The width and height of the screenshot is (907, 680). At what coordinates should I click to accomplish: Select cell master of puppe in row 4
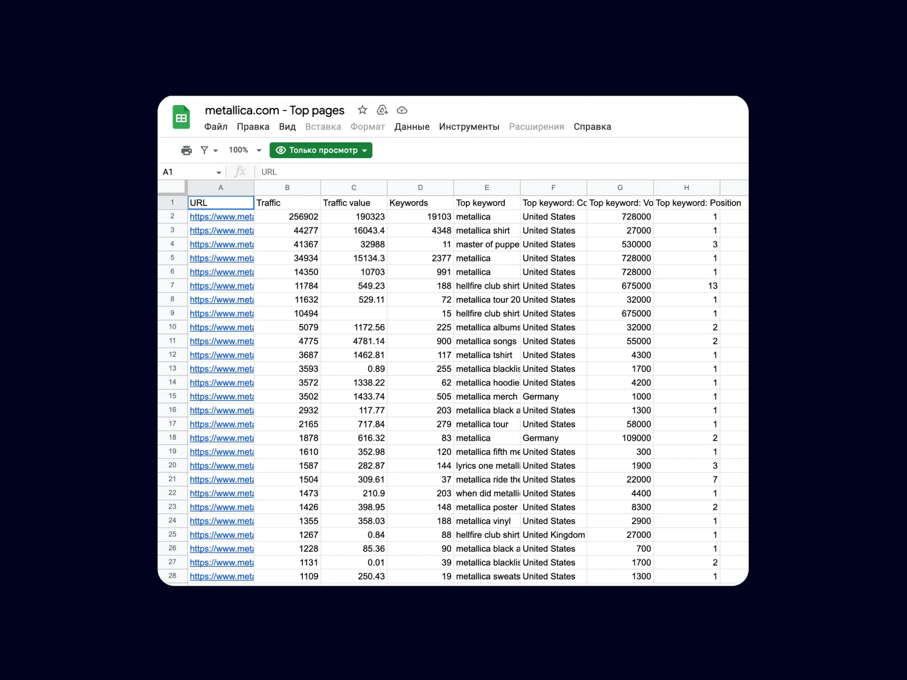click(487, 244)
